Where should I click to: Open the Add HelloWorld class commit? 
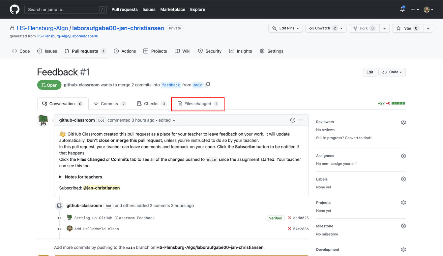pos(97,229)
